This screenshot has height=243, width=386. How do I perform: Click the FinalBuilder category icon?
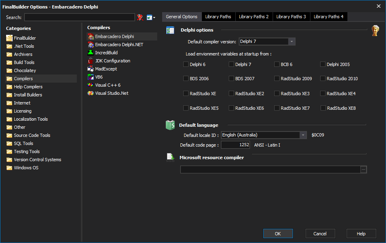[x=9, y=38]
